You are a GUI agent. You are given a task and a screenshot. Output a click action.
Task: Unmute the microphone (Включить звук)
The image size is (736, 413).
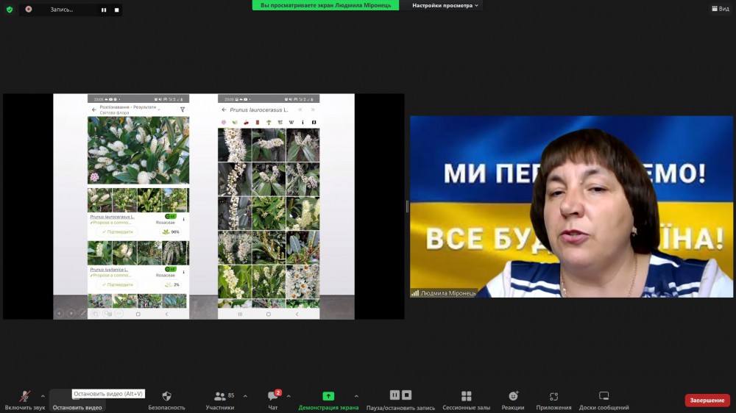(x=24, y=397)
